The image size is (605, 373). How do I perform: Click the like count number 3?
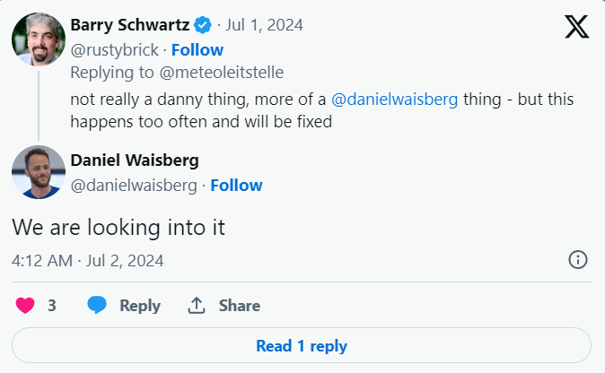pos(52,306)
